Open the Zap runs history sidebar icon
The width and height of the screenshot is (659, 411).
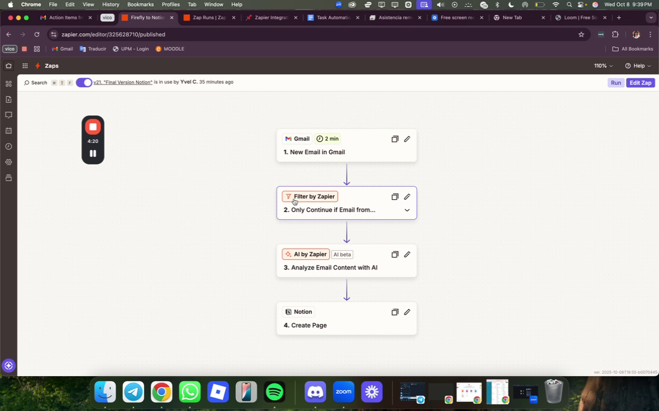pos(9,146)
